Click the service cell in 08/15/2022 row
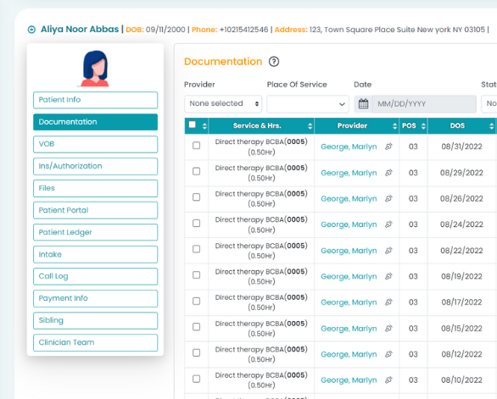Image resolution: width=497 pixels, height=399 pixels. point(261,329)
